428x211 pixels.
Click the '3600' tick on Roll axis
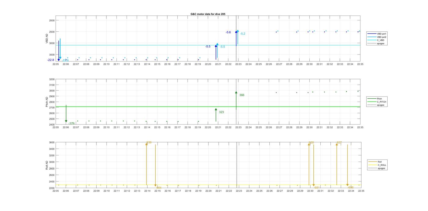[x=52, y=142]
